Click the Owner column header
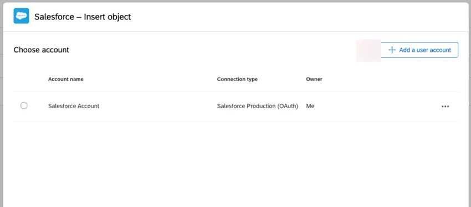The height and width of the screenshot is (207, 471). pos(314,79)
